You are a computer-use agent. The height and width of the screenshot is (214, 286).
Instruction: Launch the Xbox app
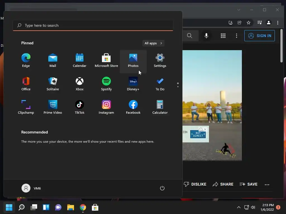coord(80,84)
